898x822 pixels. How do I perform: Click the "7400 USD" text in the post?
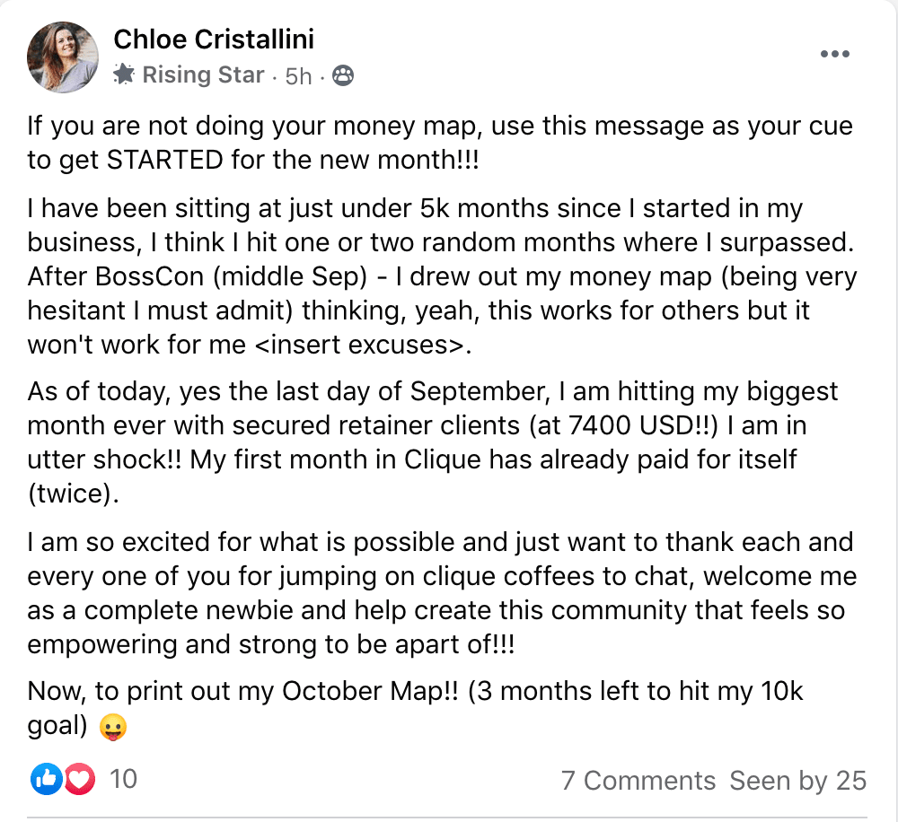pos(630,425)
